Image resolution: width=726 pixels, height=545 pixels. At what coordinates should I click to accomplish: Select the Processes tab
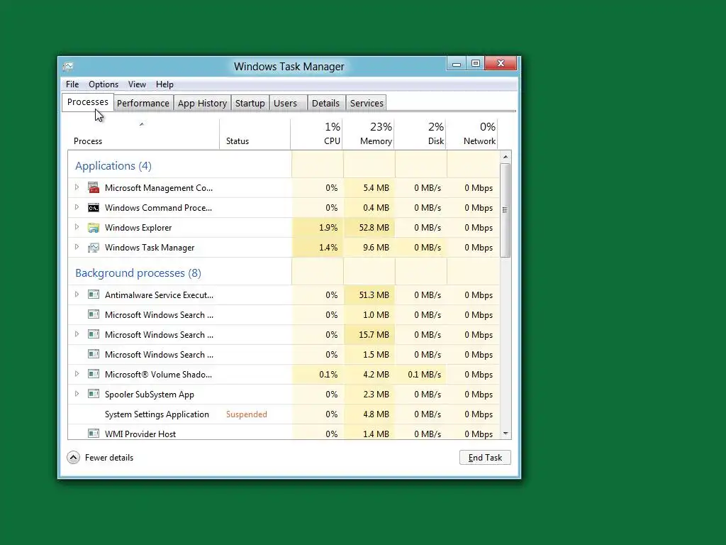pyautogui.click(x=87, y=102)
